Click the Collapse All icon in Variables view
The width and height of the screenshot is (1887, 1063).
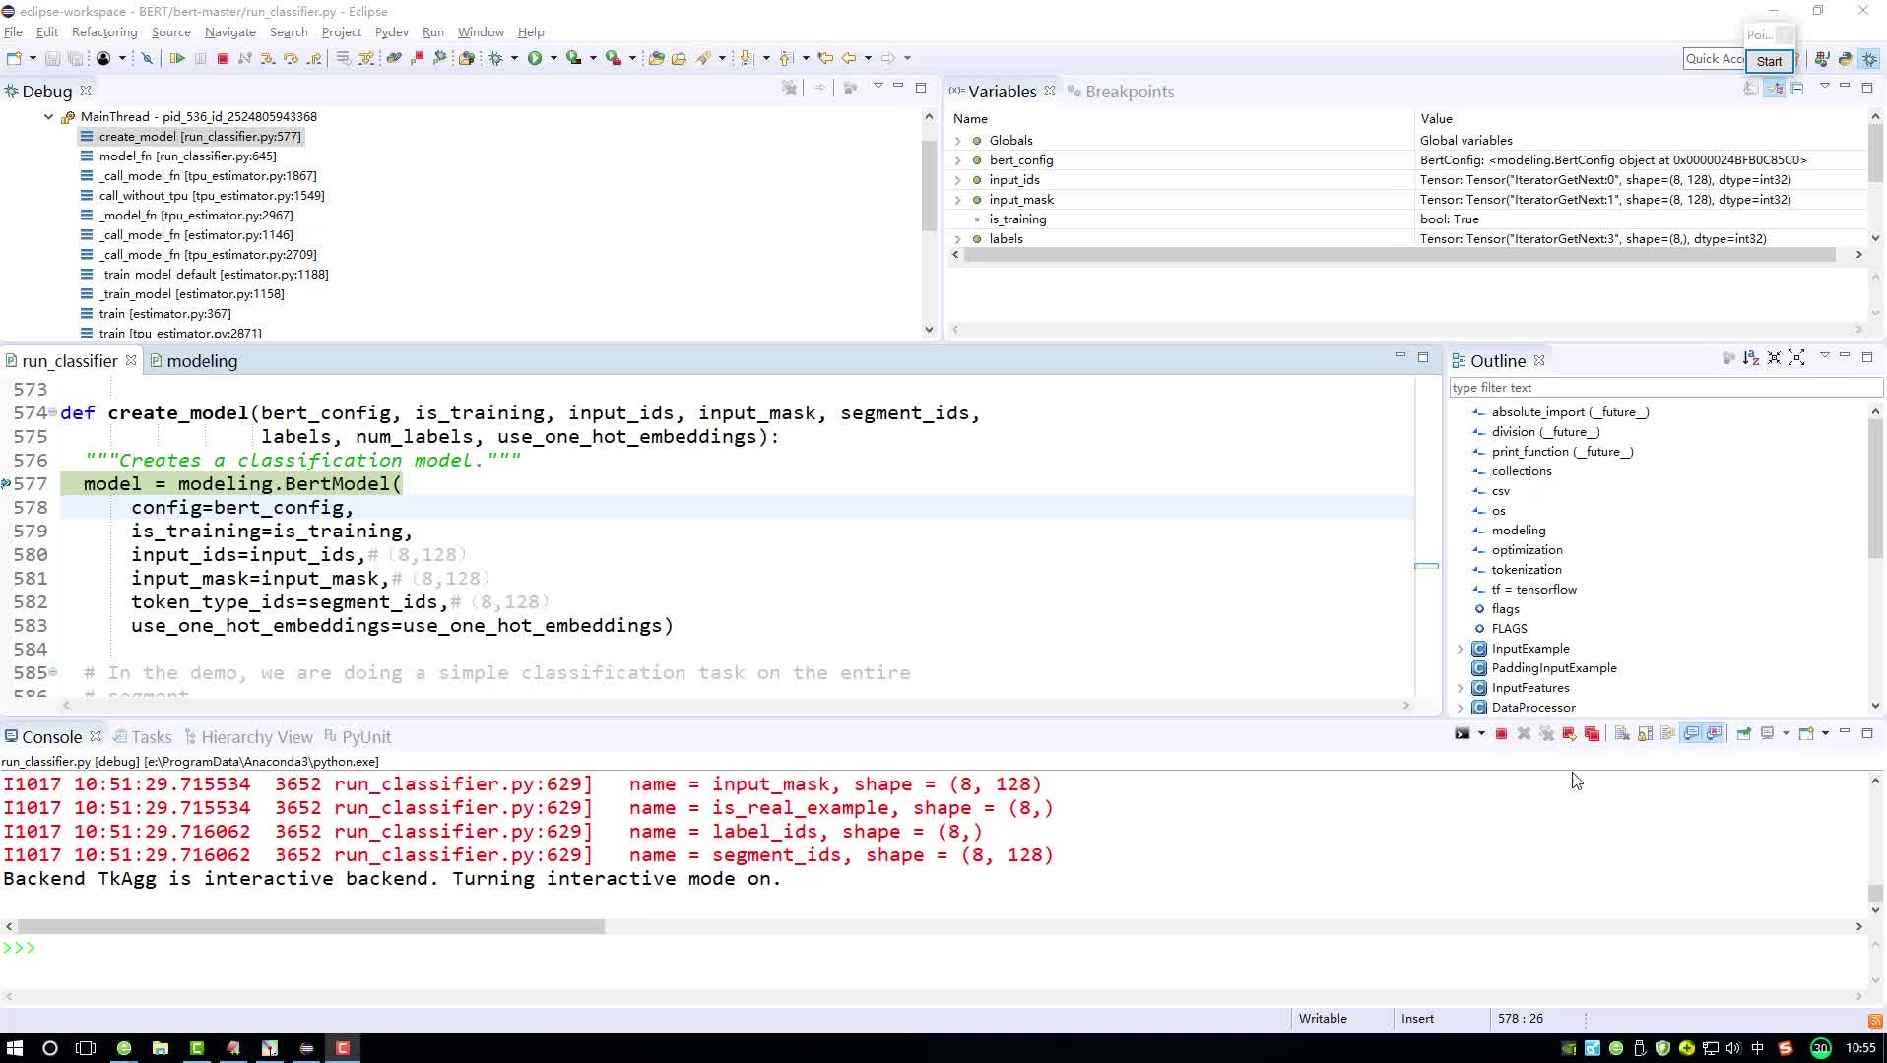1797,89
